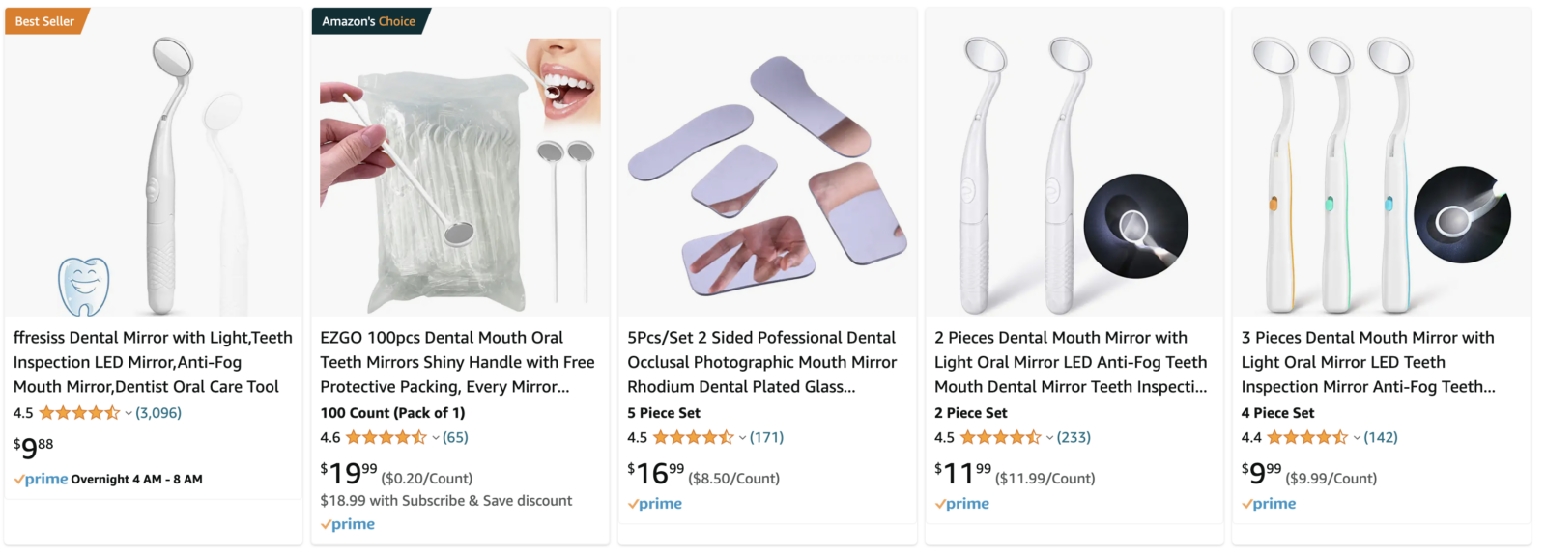Viewport: 1546px width, 552px height.
Task: Click the star rating of the 5Pcs set
Action: 693,438
